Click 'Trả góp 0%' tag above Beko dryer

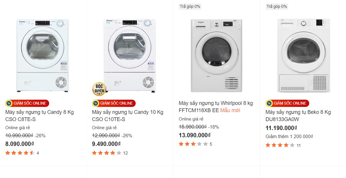[x=277, y=6]
